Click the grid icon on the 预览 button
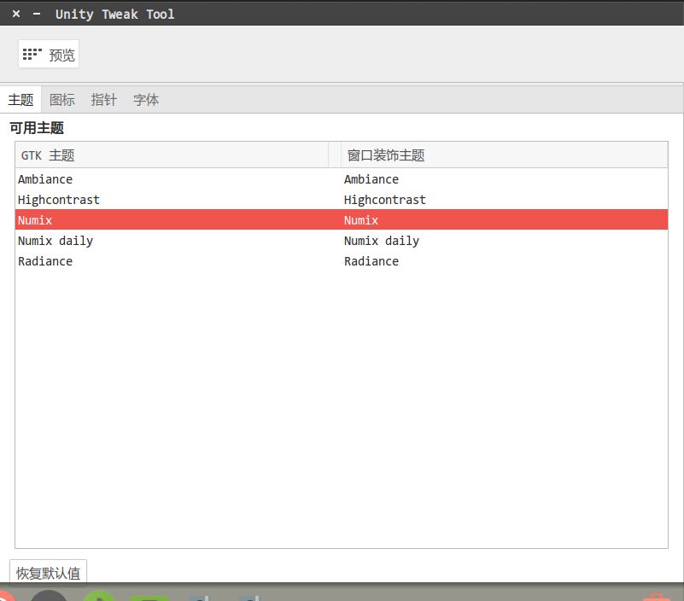Image resolution: width=684 pixels, height=601 pixels. (32, 55)
